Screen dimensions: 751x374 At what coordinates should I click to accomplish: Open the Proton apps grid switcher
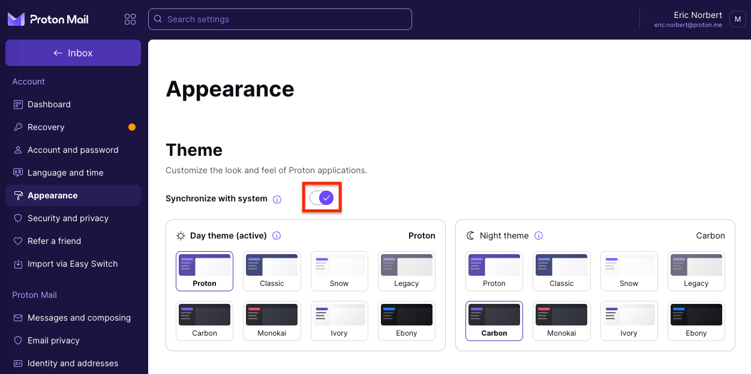pos(130,19)
